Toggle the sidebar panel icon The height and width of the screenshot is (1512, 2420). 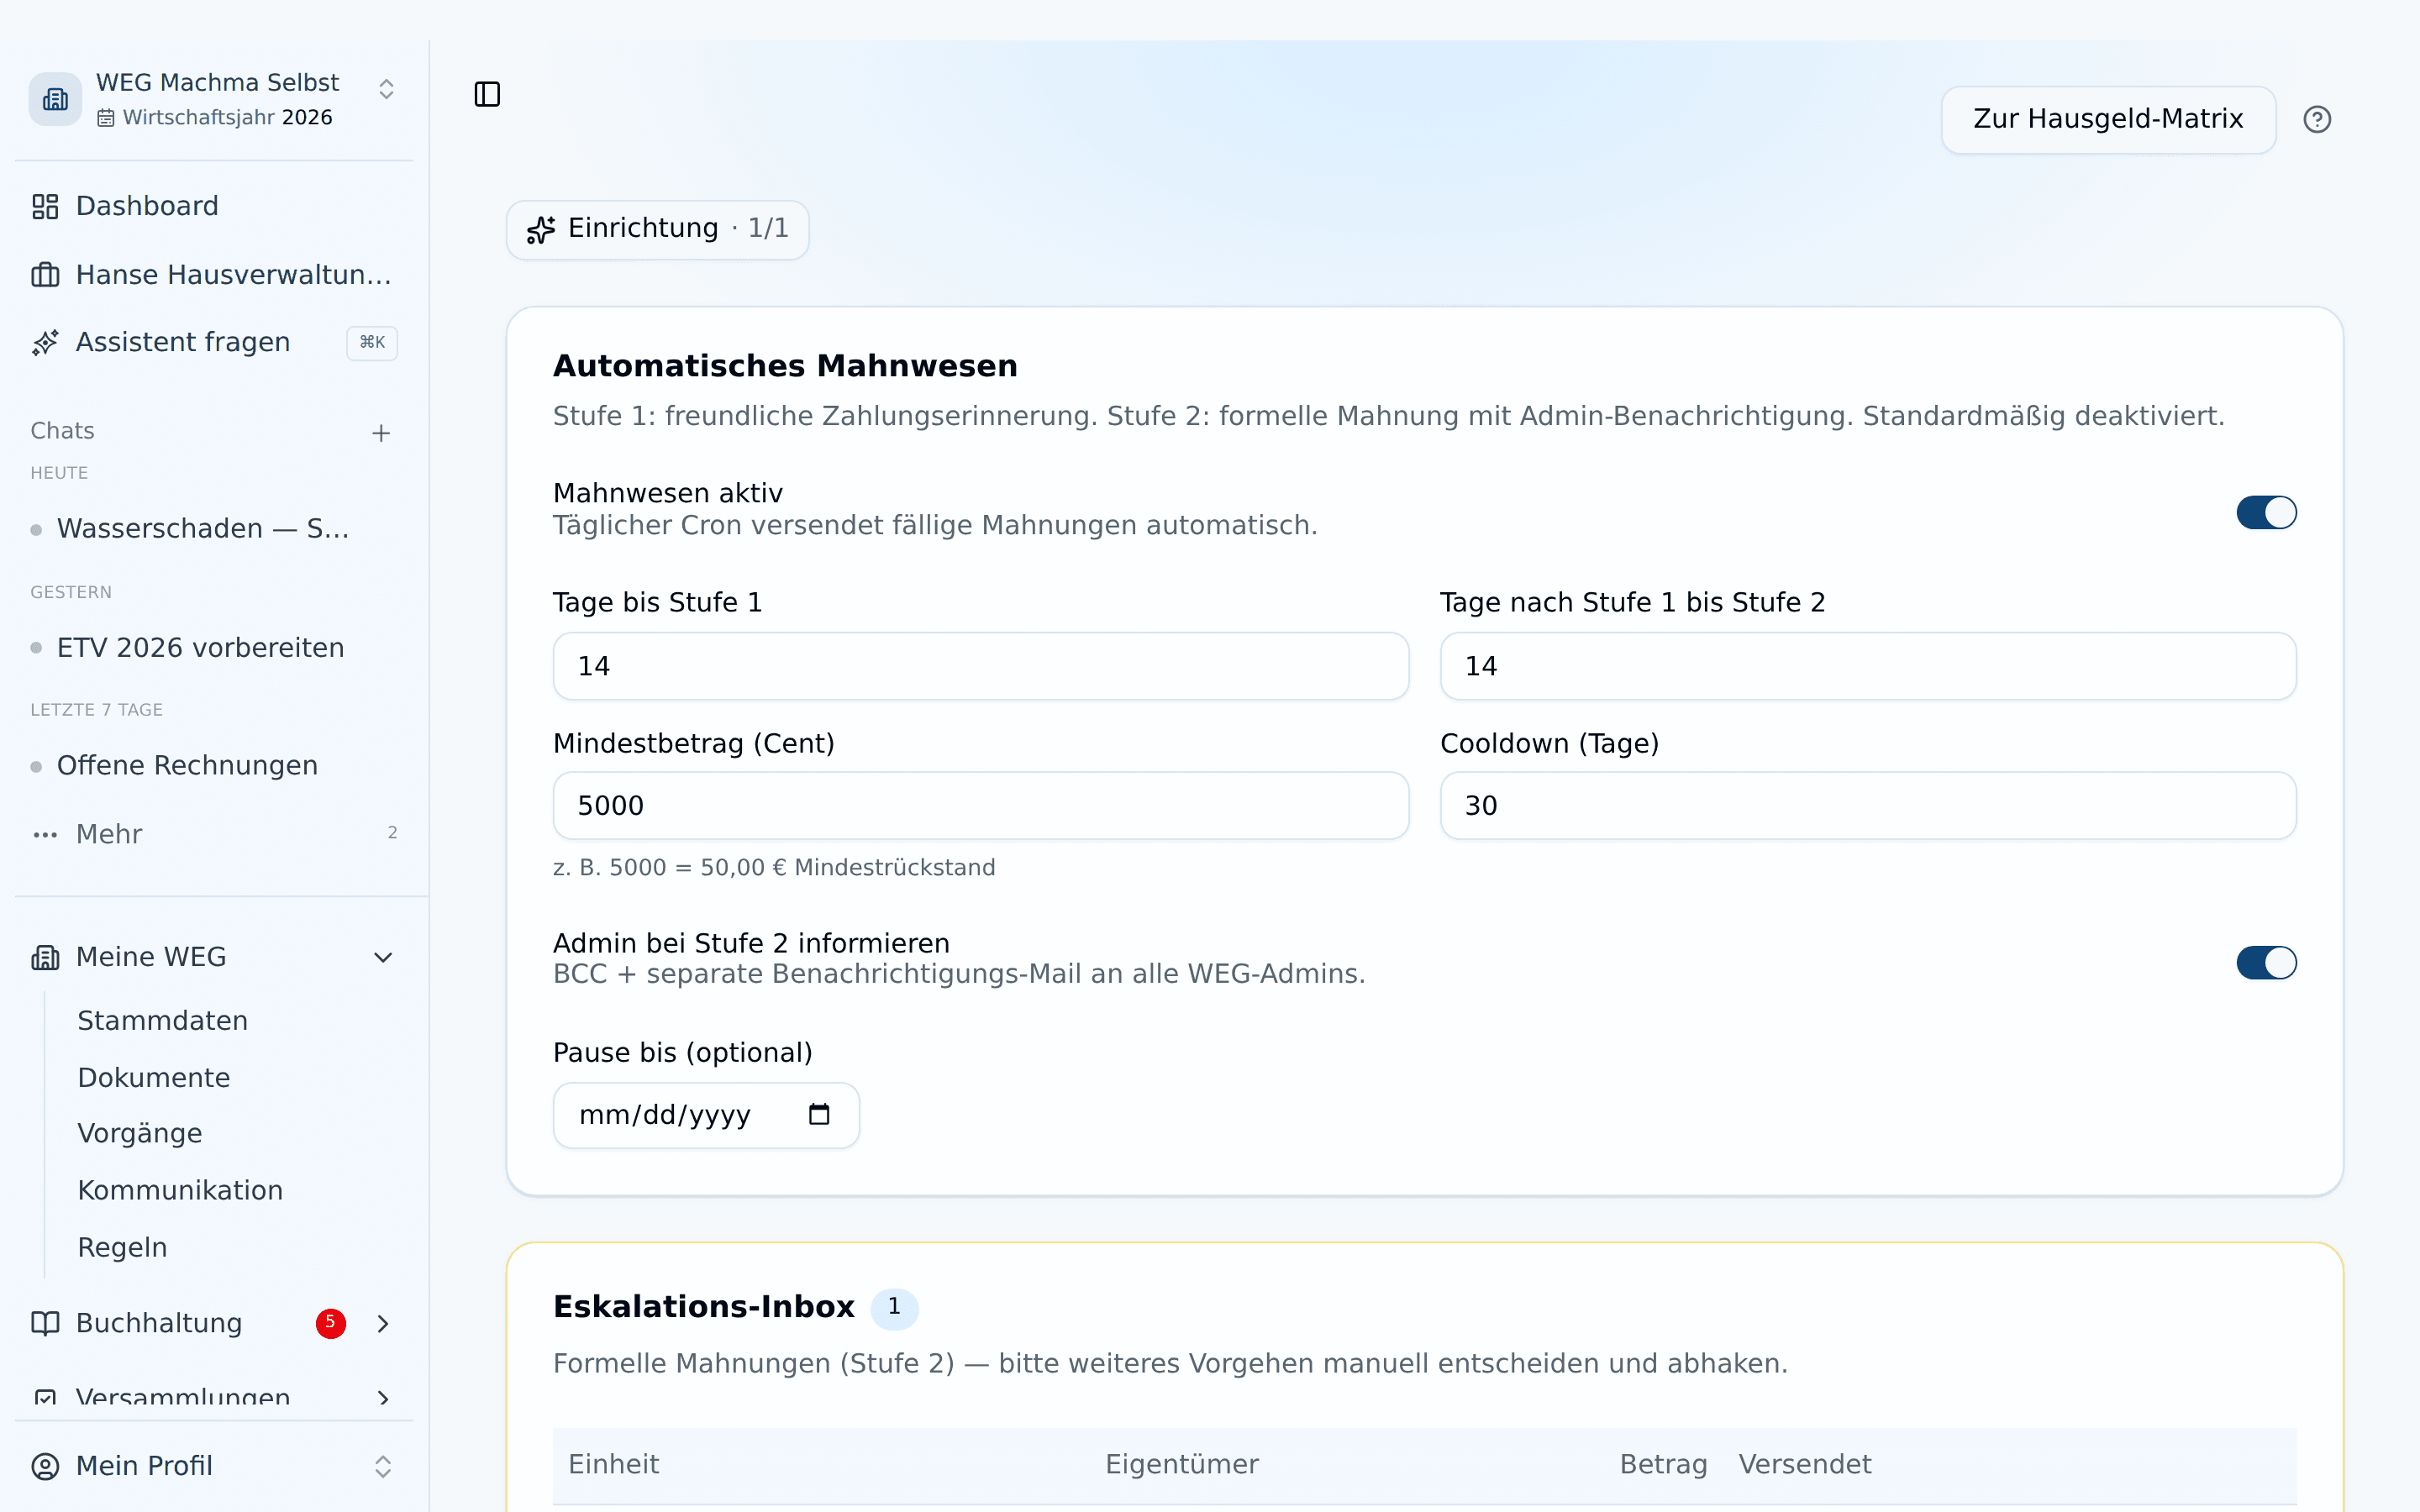point(487,94)
